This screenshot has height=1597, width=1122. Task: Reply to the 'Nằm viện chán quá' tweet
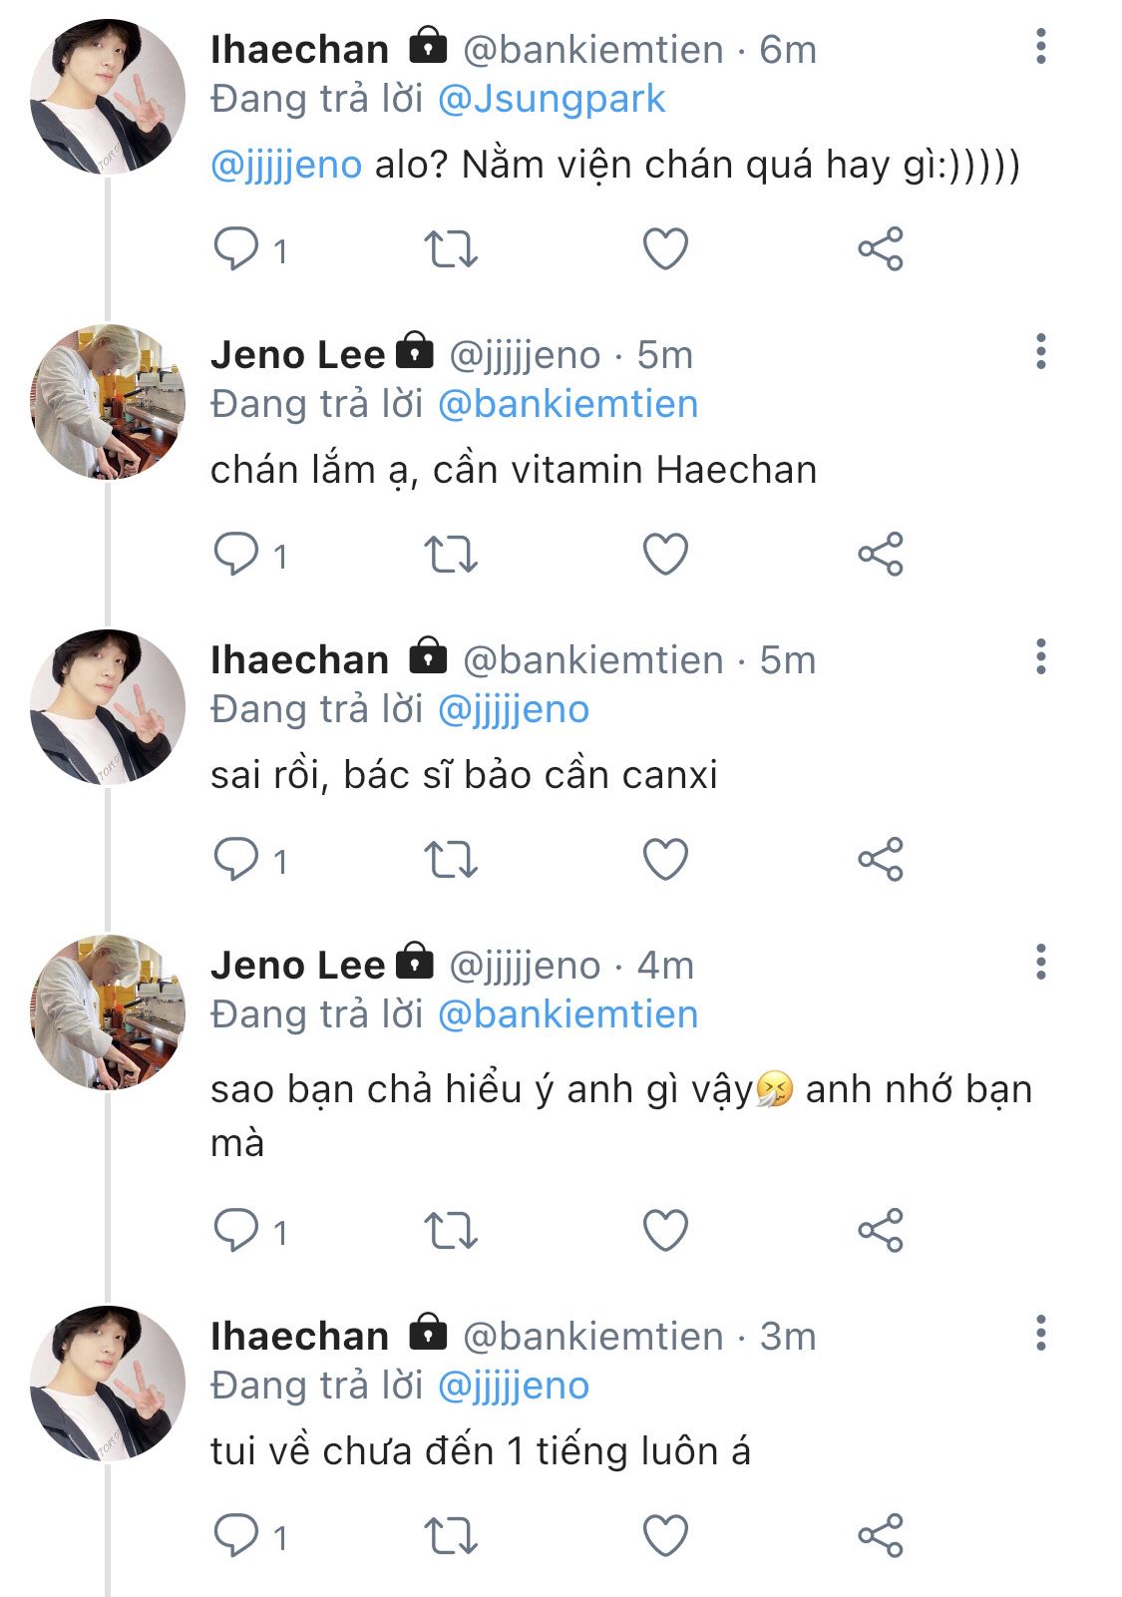(236, 249)
